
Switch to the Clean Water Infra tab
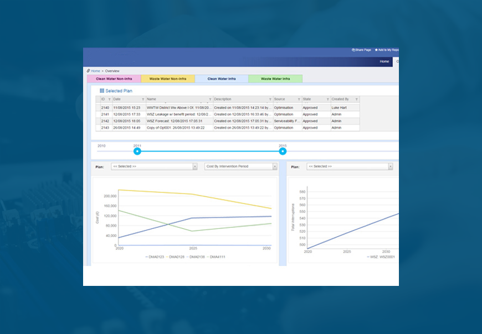[221, 79]
